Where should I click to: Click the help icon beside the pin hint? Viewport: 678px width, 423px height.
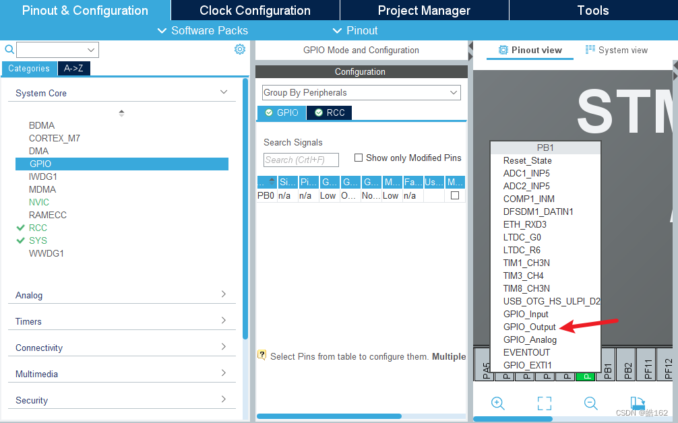261,354
